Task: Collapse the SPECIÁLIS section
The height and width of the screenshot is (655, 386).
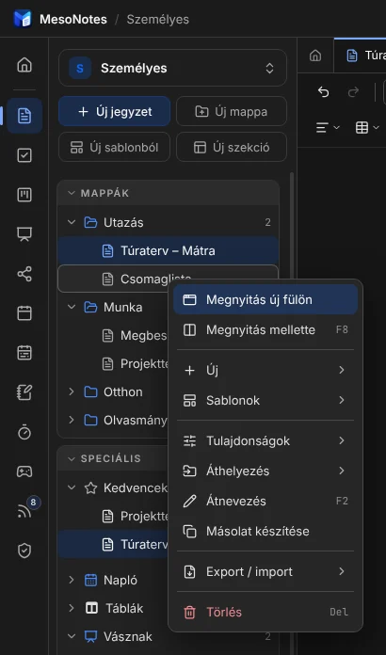Action: coord(72,458)
